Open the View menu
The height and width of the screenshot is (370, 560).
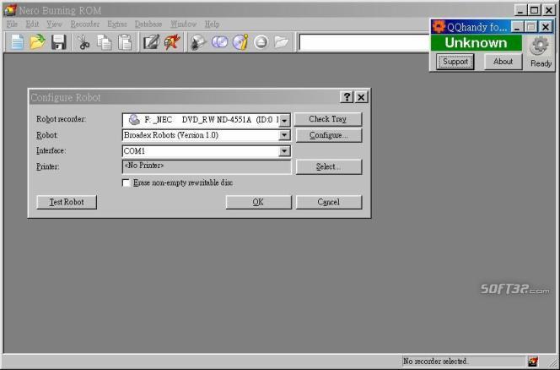[x=54, y=24]
